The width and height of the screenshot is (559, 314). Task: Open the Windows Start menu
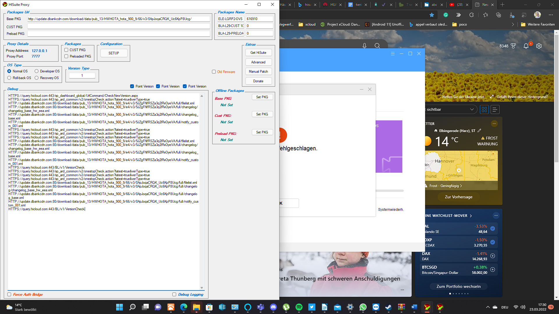119,307
